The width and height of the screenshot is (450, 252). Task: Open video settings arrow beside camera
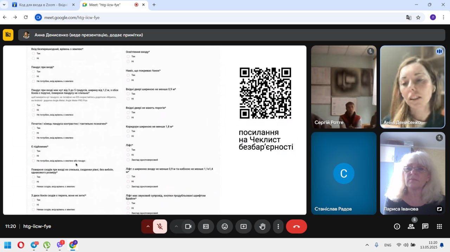176,226
